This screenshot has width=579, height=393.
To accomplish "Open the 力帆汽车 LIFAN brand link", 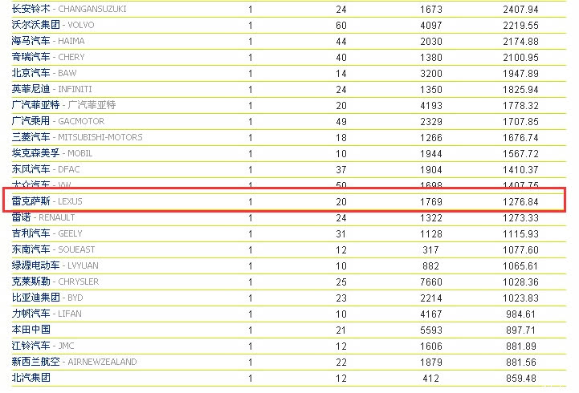I will pos(47,314).
